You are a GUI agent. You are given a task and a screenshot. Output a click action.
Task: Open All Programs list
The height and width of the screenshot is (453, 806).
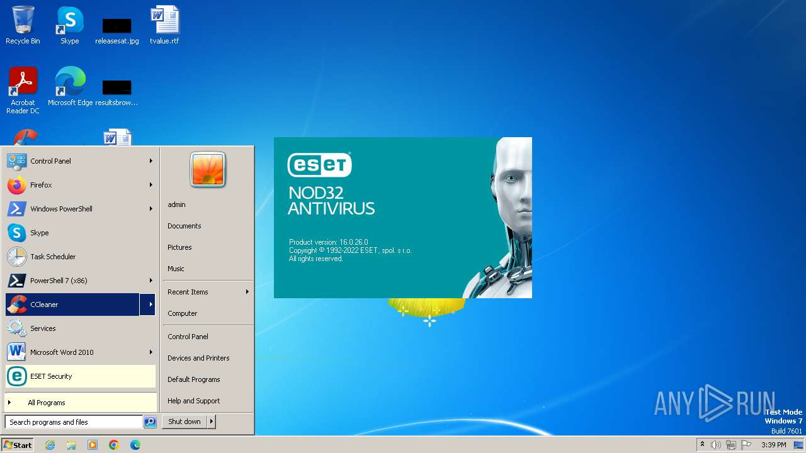coord(81,403)
